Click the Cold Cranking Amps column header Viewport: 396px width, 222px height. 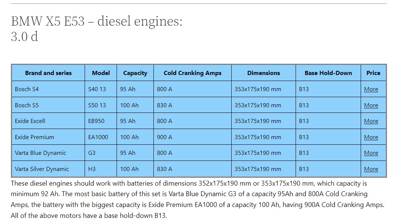pyautogui.click(x=193, y=73)
